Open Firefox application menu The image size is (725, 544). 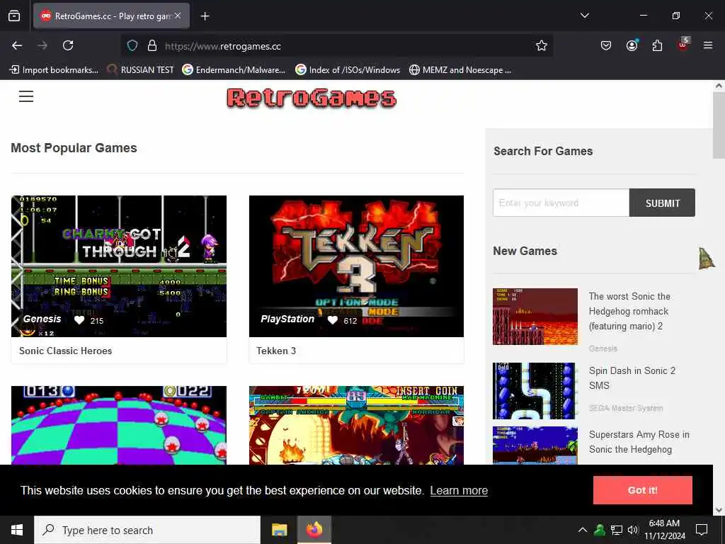(x=708, y=45)
